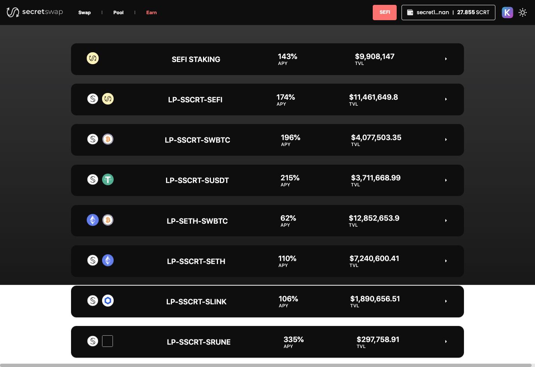535x367 pixels.
Task: Open the LP-SSCRT-SRUNE pool details
Action: (446, 341)
